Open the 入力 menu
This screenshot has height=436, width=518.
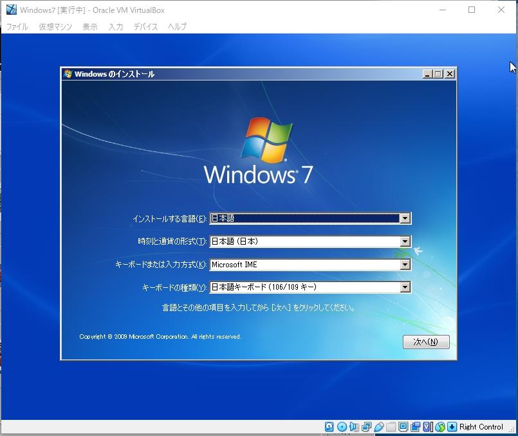[116, 26]
